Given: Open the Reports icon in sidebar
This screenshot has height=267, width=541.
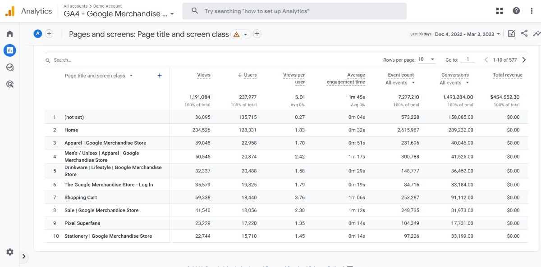Looking at the screenshot, I should [x=10, y=50].
